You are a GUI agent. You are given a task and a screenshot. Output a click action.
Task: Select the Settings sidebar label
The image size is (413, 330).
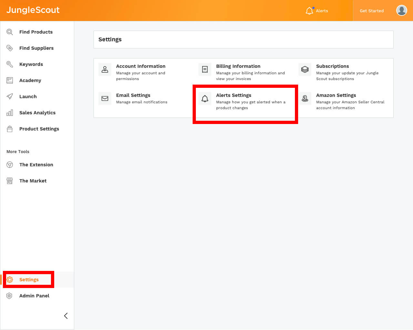29,280
